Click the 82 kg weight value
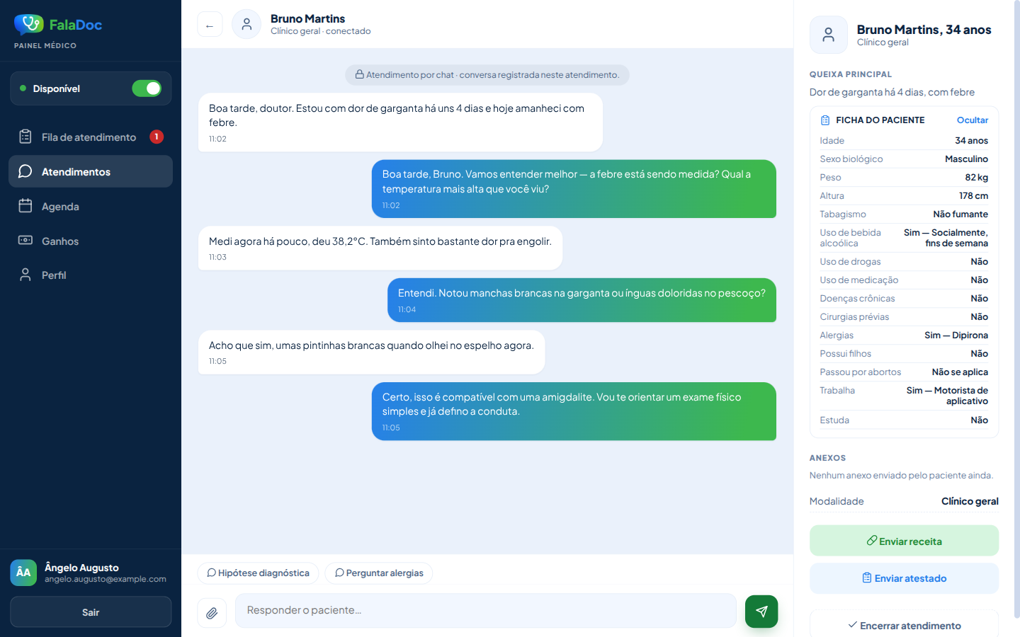1020x637 pixels. coord(976,178)
